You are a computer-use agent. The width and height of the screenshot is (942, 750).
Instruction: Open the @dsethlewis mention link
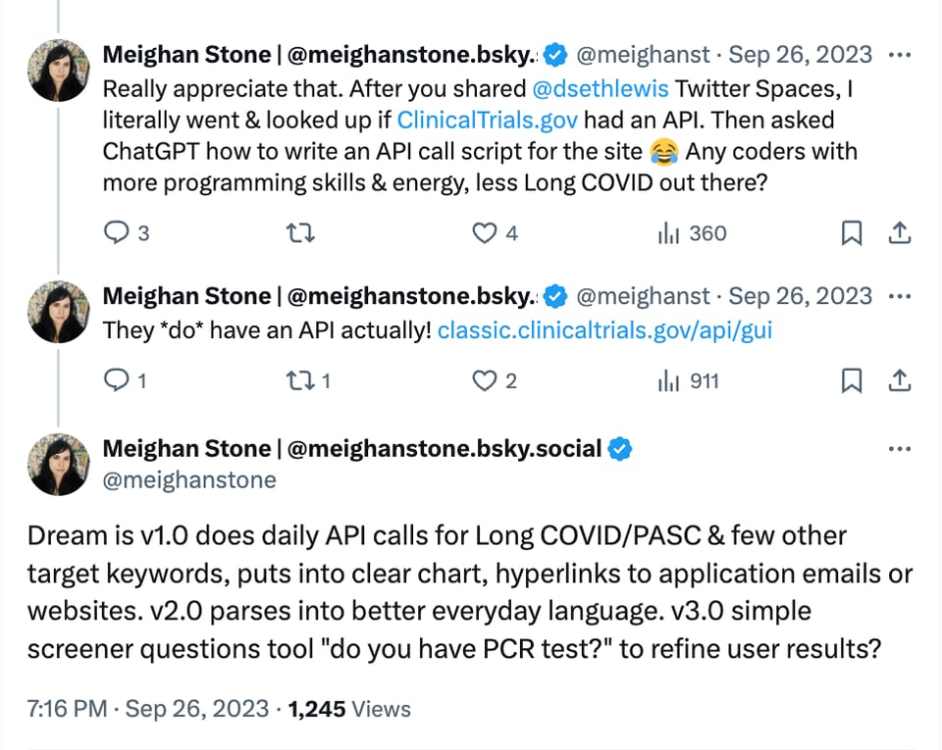pos(600,89)
